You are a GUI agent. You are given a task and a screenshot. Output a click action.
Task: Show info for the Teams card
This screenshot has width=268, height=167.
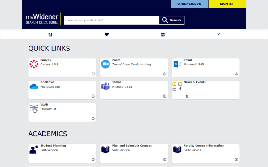164,96
